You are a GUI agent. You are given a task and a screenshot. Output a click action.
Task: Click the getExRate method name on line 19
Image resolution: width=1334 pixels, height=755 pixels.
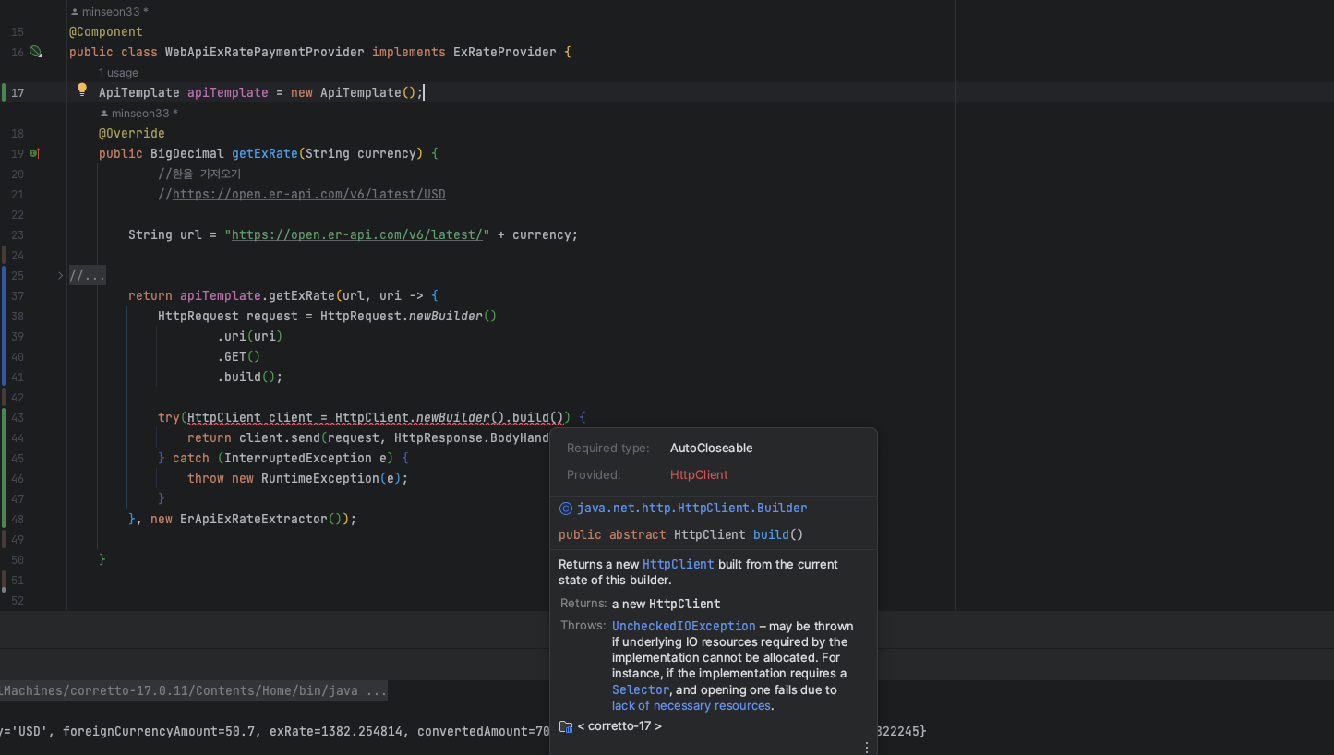pyautogui.click(x=265, y=154)
